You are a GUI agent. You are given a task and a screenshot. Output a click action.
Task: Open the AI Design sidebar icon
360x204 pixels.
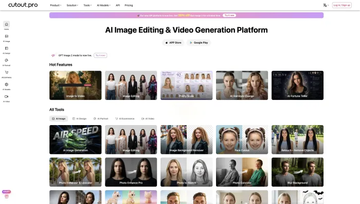click(x=6, y=48)
